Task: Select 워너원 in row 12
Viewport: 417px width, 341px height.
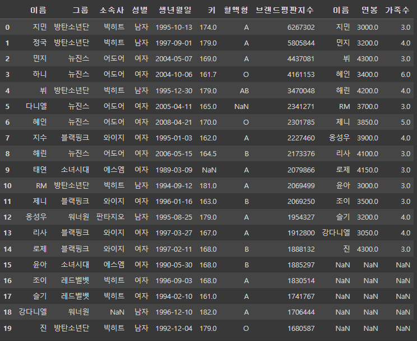Action: (x=78, y=216)
